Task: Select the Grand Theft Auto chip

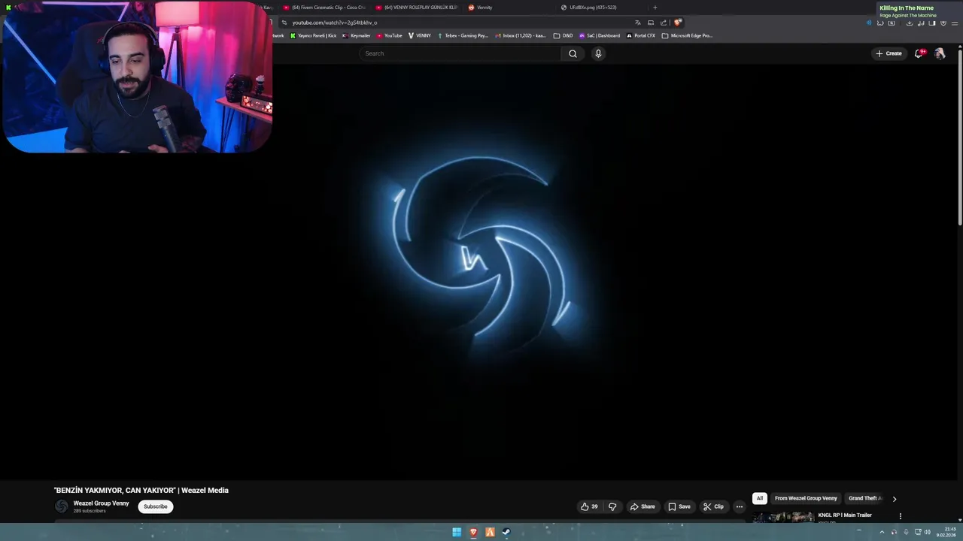Action: coord(864,498)
